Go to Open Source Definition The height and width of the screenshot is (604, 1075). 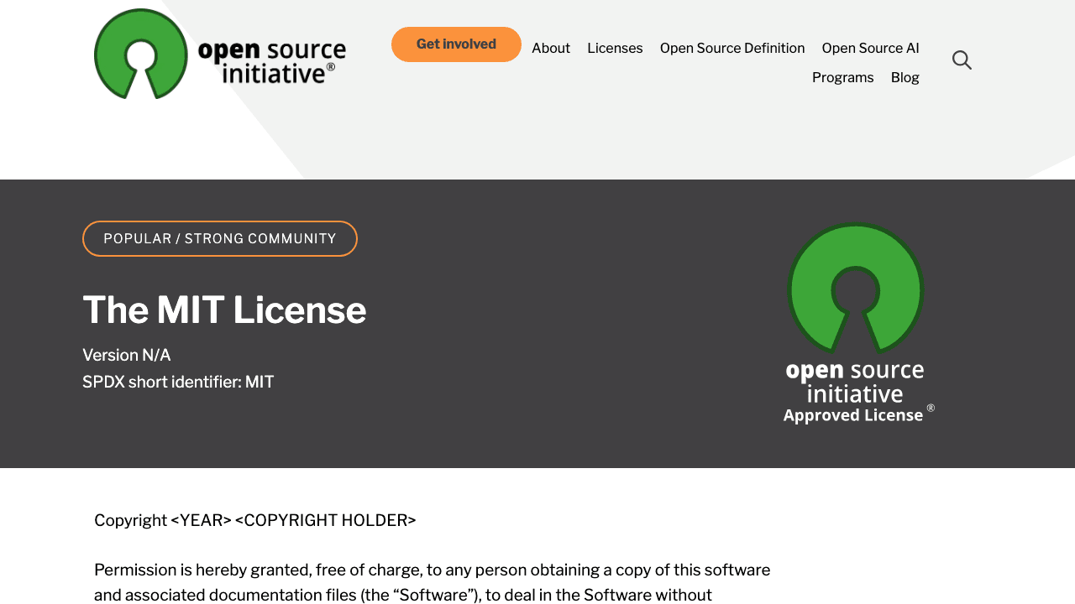[x=732, y=48]
